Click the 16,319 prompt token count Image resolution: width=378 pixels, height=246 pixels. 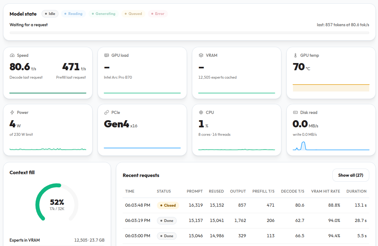point(196,205)
